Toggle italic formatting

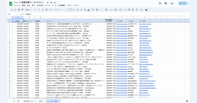point(81,10)
